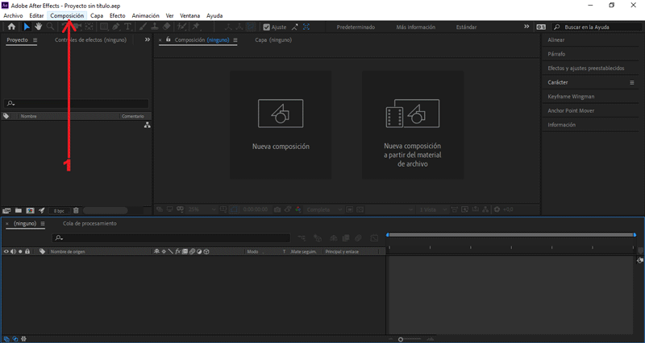
Task: Select the Hand tool
Action: [38, 27]
